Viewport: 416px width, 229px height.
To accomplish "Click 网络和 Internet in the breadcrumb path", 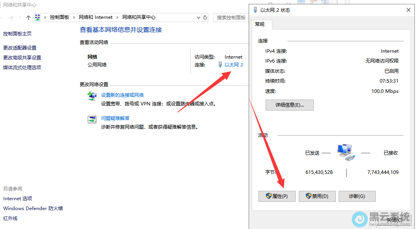I will click(x=96, y=18).
